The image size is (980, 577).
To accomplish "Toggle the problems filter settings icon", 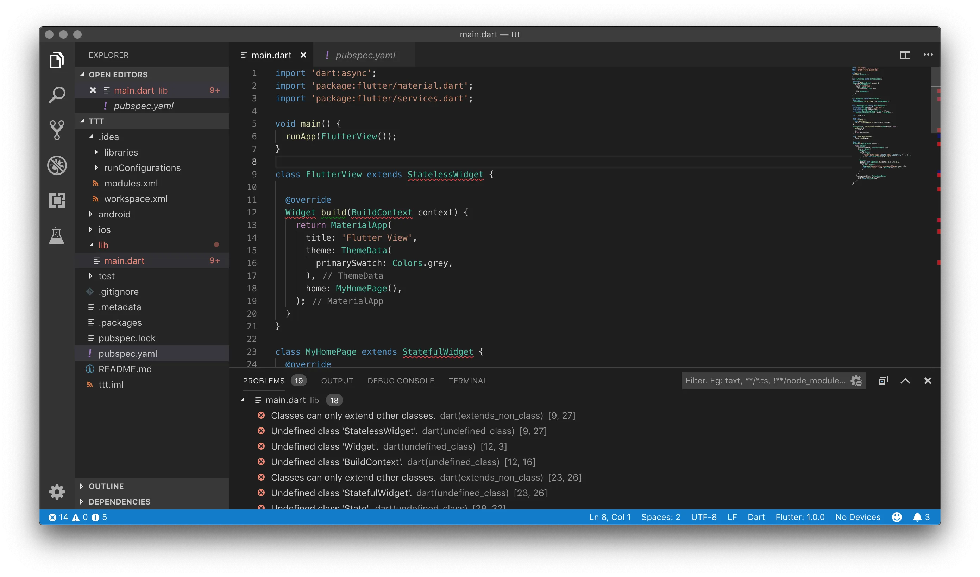I will tap(856, 380).
